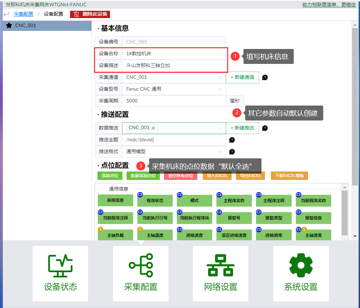Viewport: 360px width, 308px height.
Task: Toggle the 模式 point tile
Action: click(195, 201)
